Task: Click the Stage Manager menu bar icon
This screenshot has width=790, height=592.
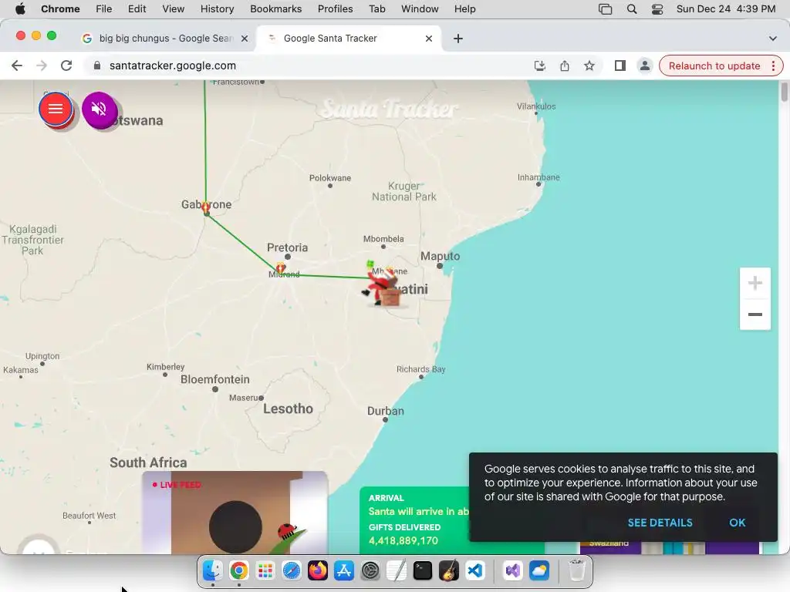Action: pyautogui.click(x=605, y=9)
